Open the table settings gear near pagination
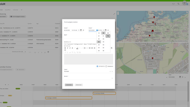Viewport: 190px width, 107px height. click(48, 52)
